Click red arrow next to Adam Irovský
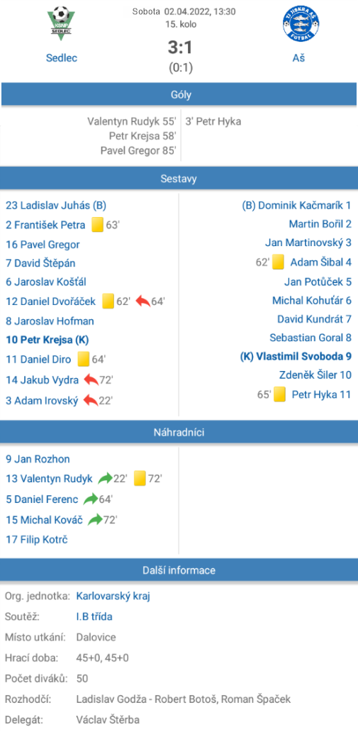This screenshot has width=358, height=732. pyautogui.click(x=91, y=400)
